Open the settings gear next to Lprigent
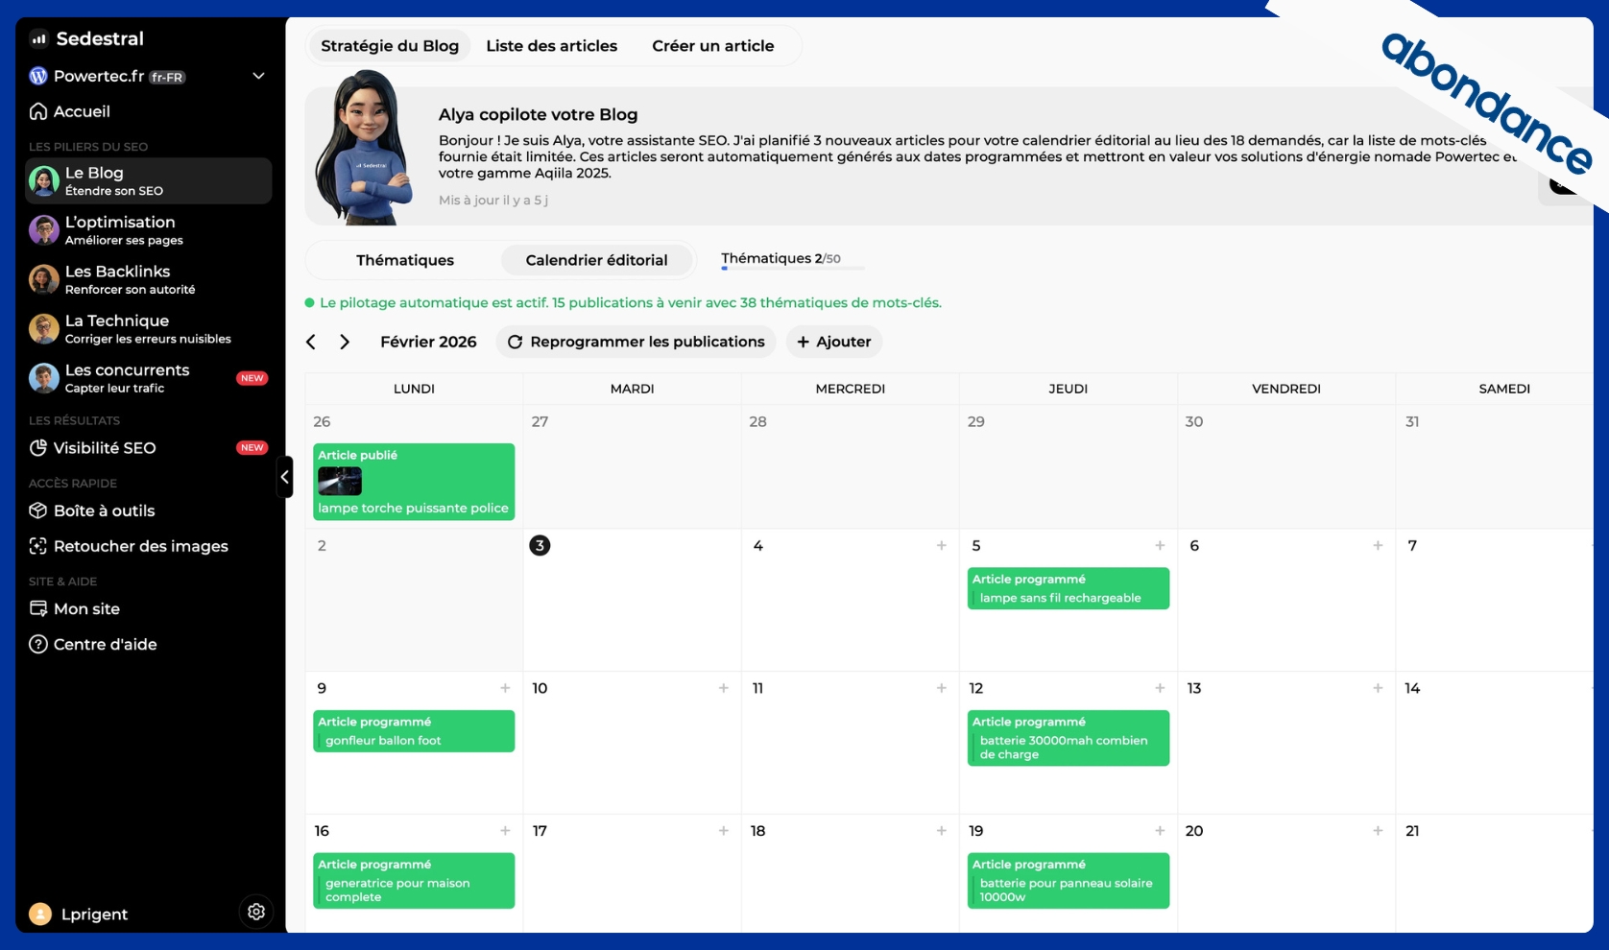Screen dimensions: 1609x950 [255, 912]
